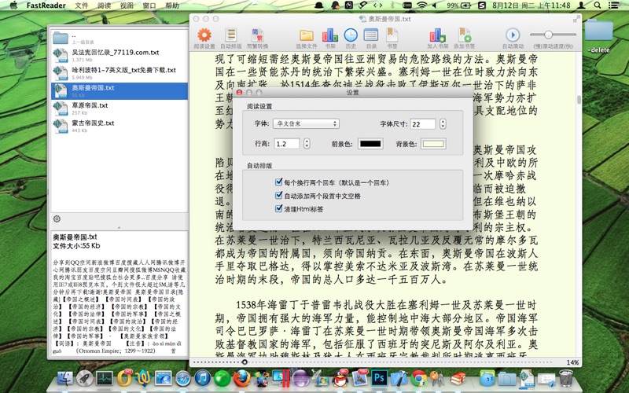Click the 行高 line height stepper
The width and height of the screenshot is (629, 393).
(307, 144)
